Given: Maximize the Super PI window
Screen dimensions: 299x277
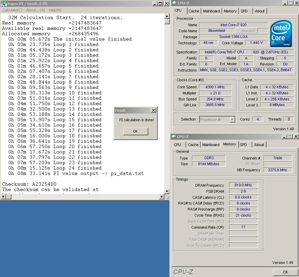Looking at the screenshot, I should (160, 3).
